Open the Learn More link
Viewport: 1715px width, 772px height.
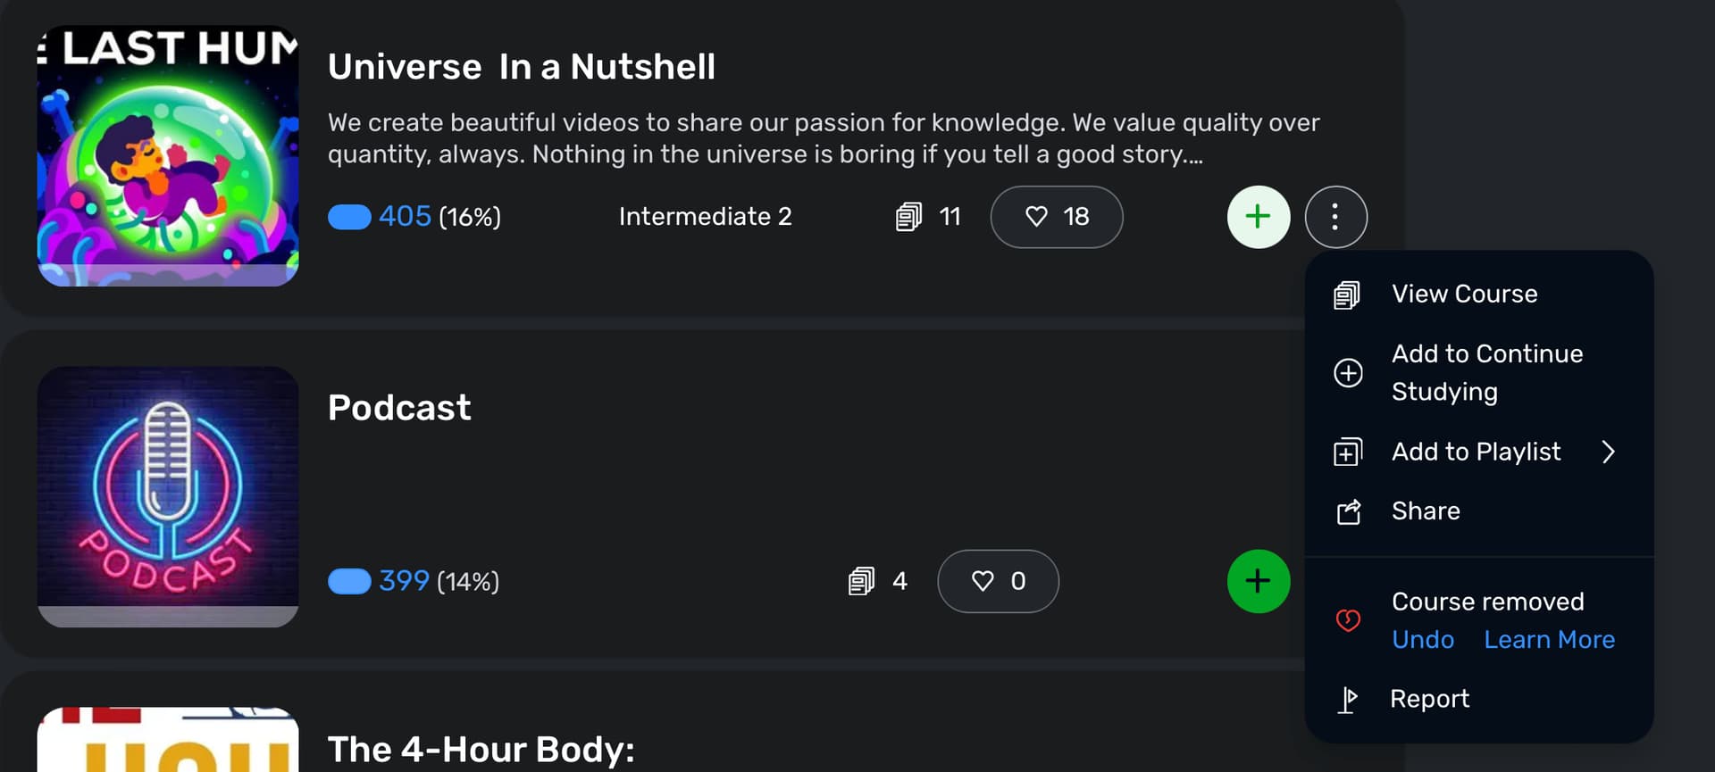pos(1550,639)
